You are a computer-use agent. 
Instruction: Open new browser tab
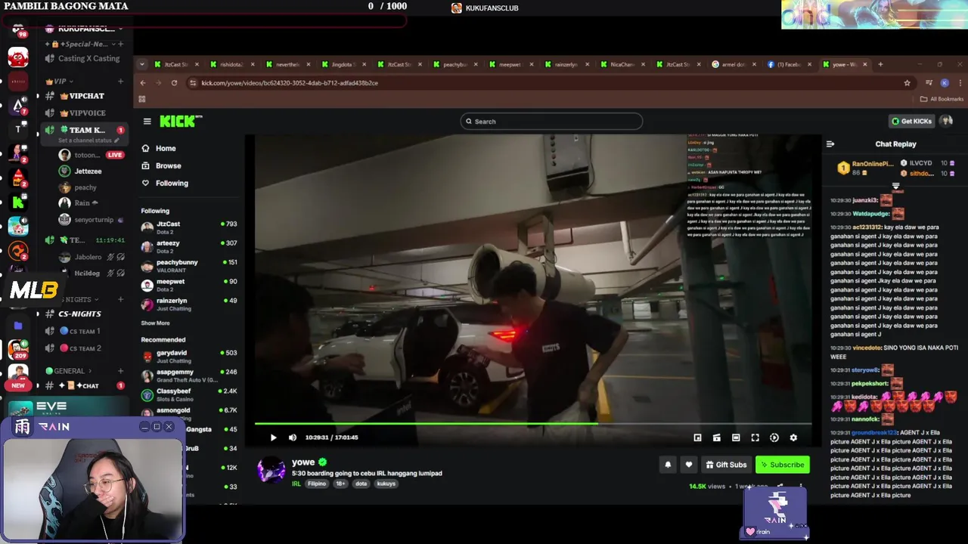click(x=880, y=64)
